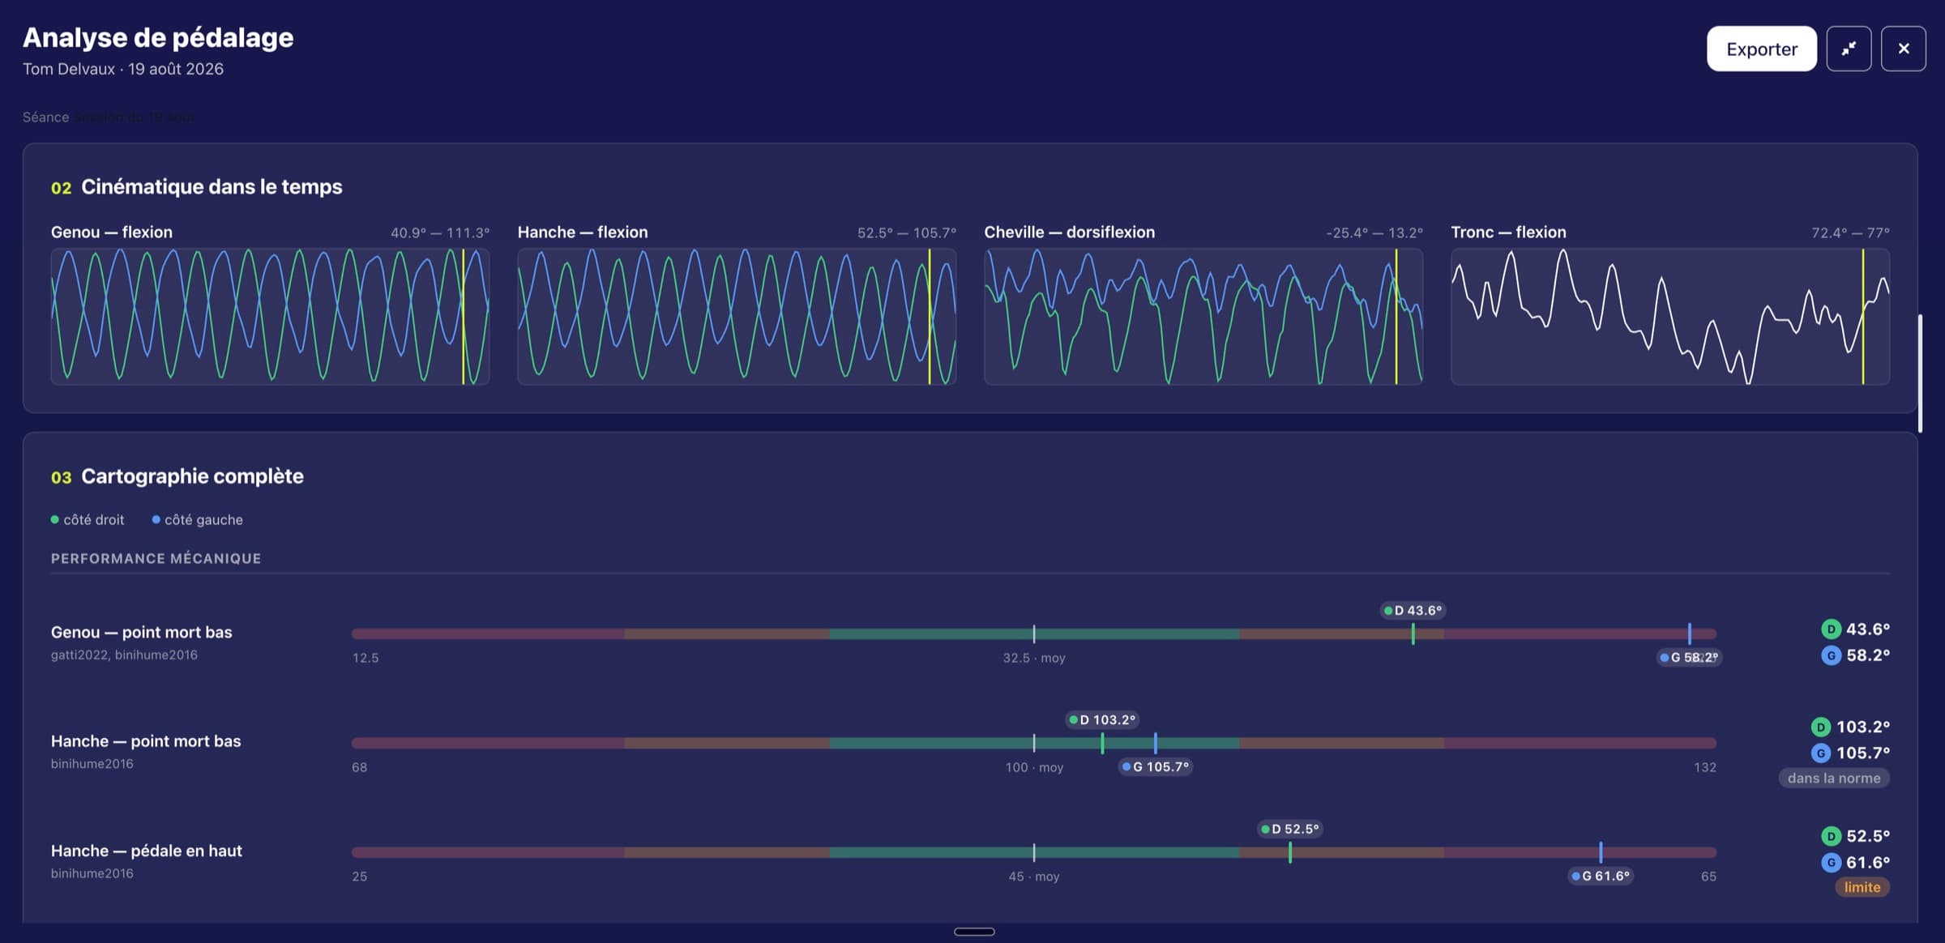Toggle the côté gauche legend entry
Viewport: 1945px width, 943px height.
(197, 520)
